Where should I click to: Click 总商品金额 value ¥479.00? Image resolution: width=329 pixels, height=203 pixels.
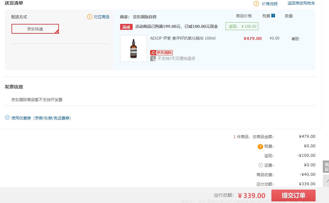tap(307, 137)
